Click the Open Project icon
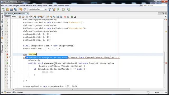This screenshot has width=169, height=95. tap(12, 9)
